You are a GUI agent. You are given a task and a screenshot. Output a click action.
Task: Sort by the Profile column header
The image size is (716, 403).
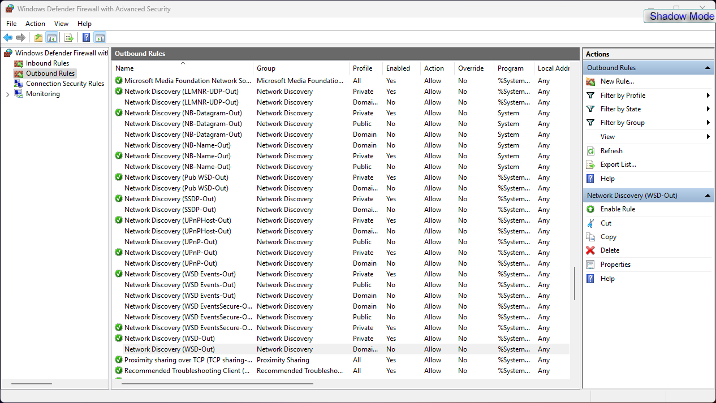[366, 68]
